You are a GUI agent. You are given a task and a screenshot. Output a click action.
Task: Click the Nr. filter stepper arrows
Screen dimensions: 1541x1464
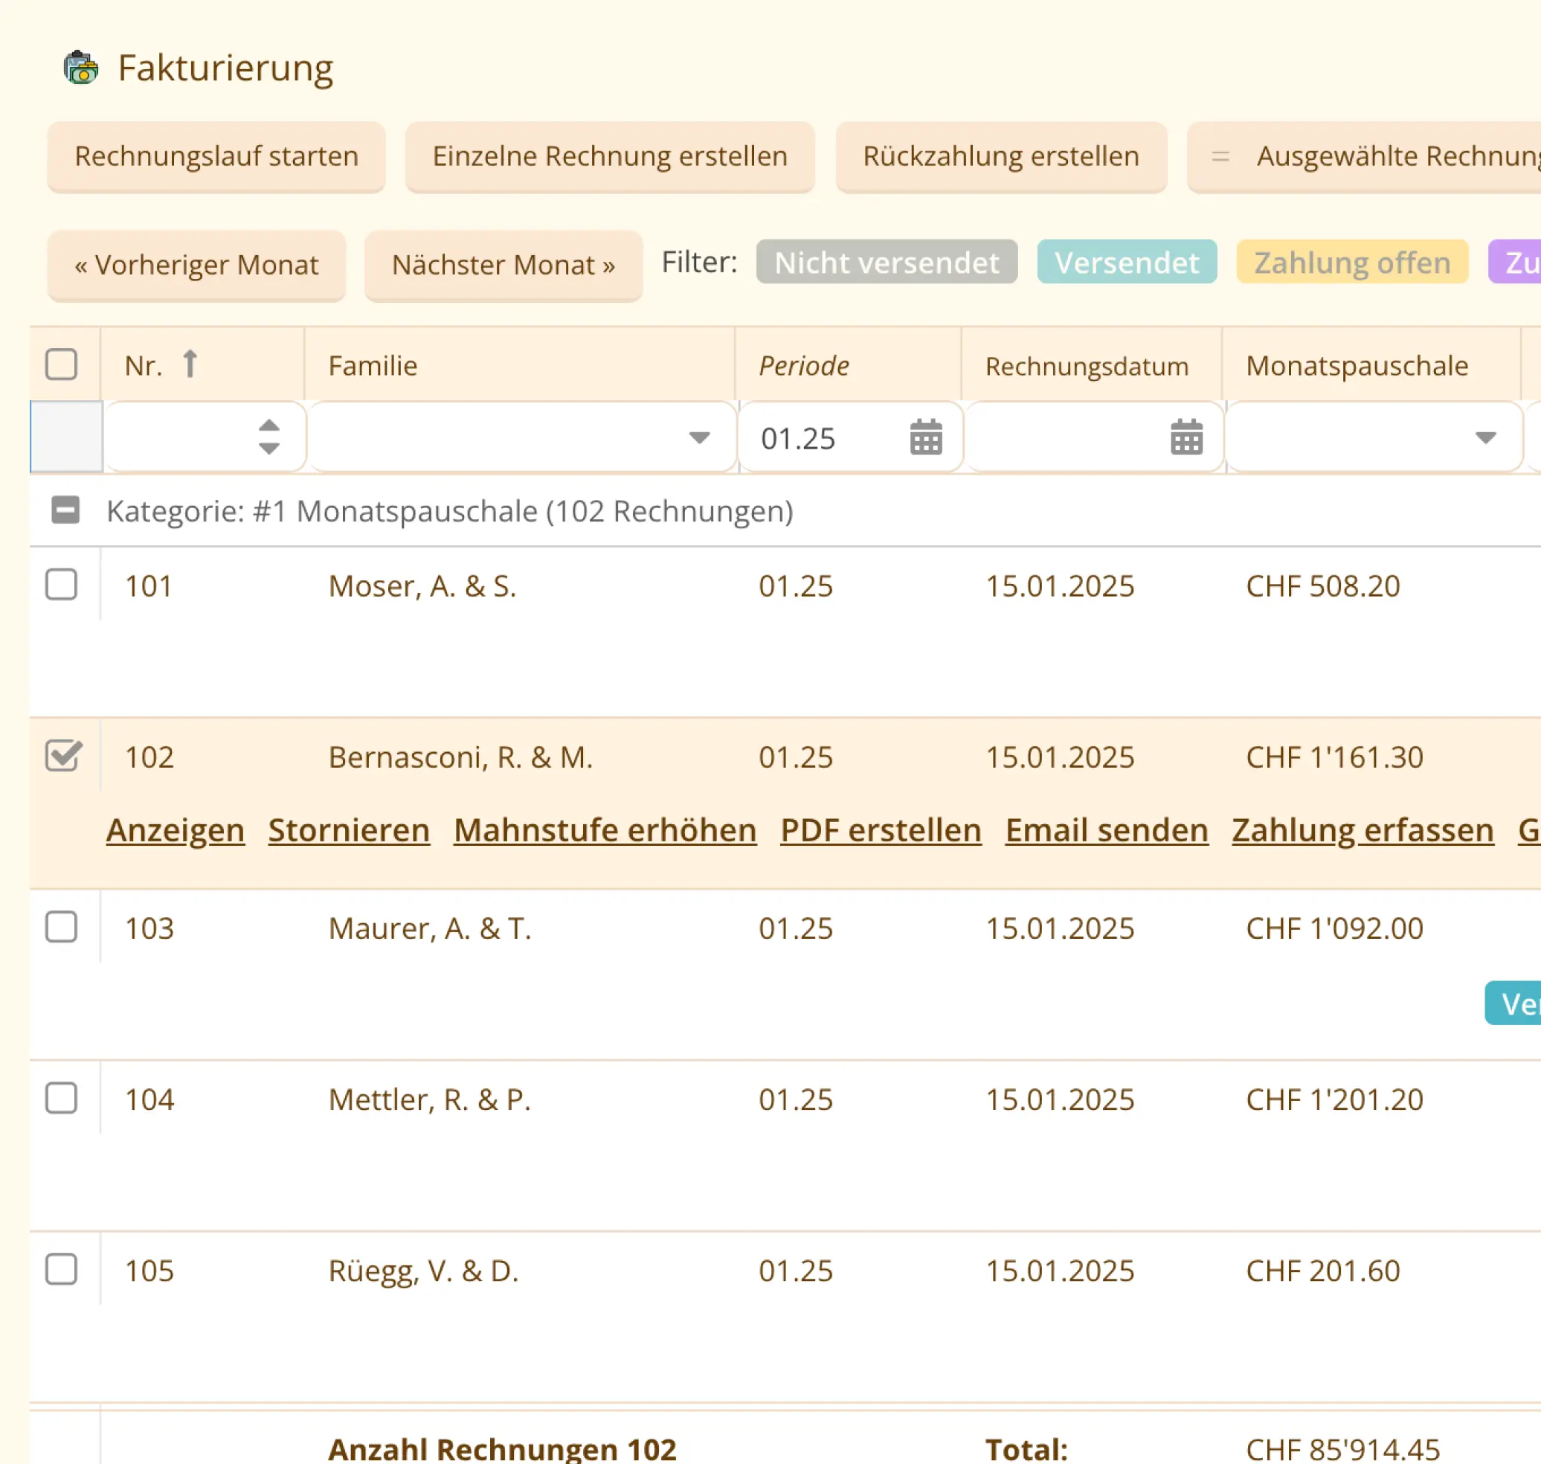click(x=269, y=437)
